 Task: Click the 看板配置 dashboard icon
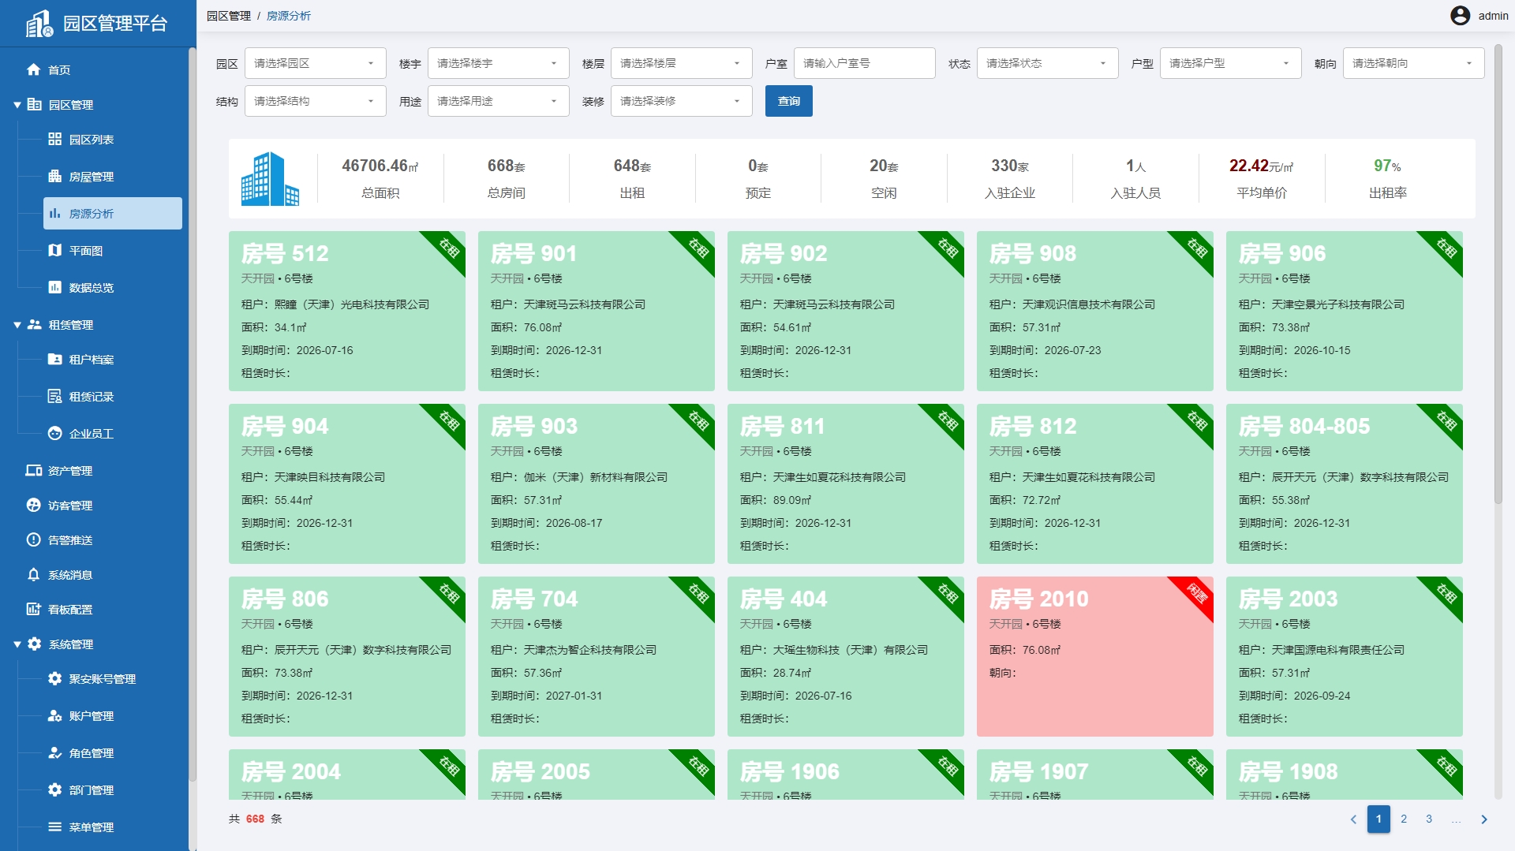tap(33, 609)
